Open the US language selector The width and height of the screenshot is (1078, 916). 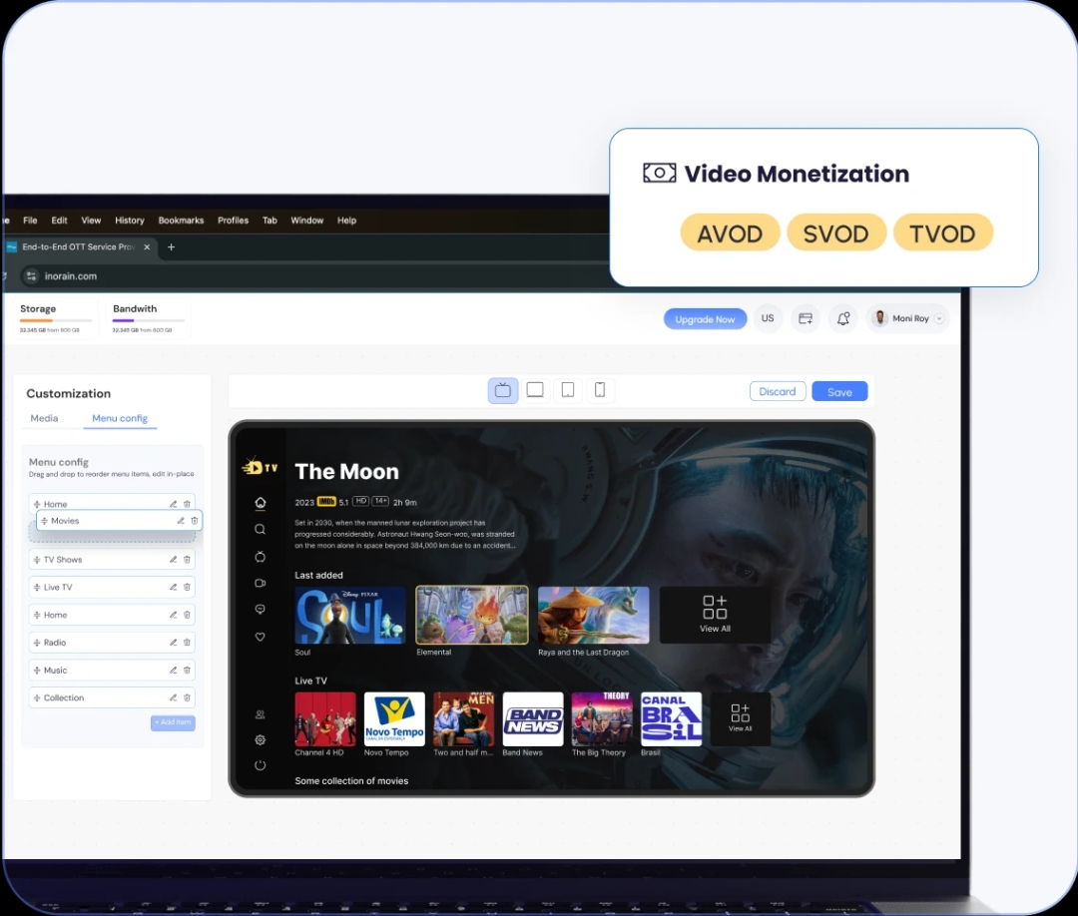(768, 318)
